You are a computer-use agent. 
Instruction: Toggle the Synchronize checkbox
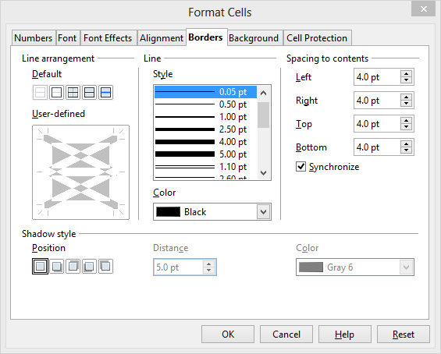(x=301, y=167)
